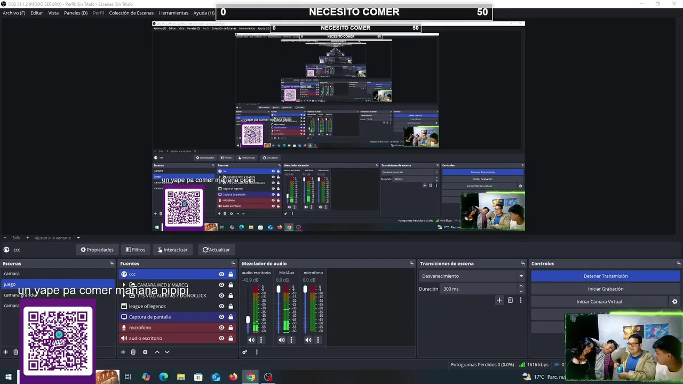The height and width of the screenshot is (384, 683).
Task: Unlock the microfono source
Action: pyautogui.click(x=231, y=327)
